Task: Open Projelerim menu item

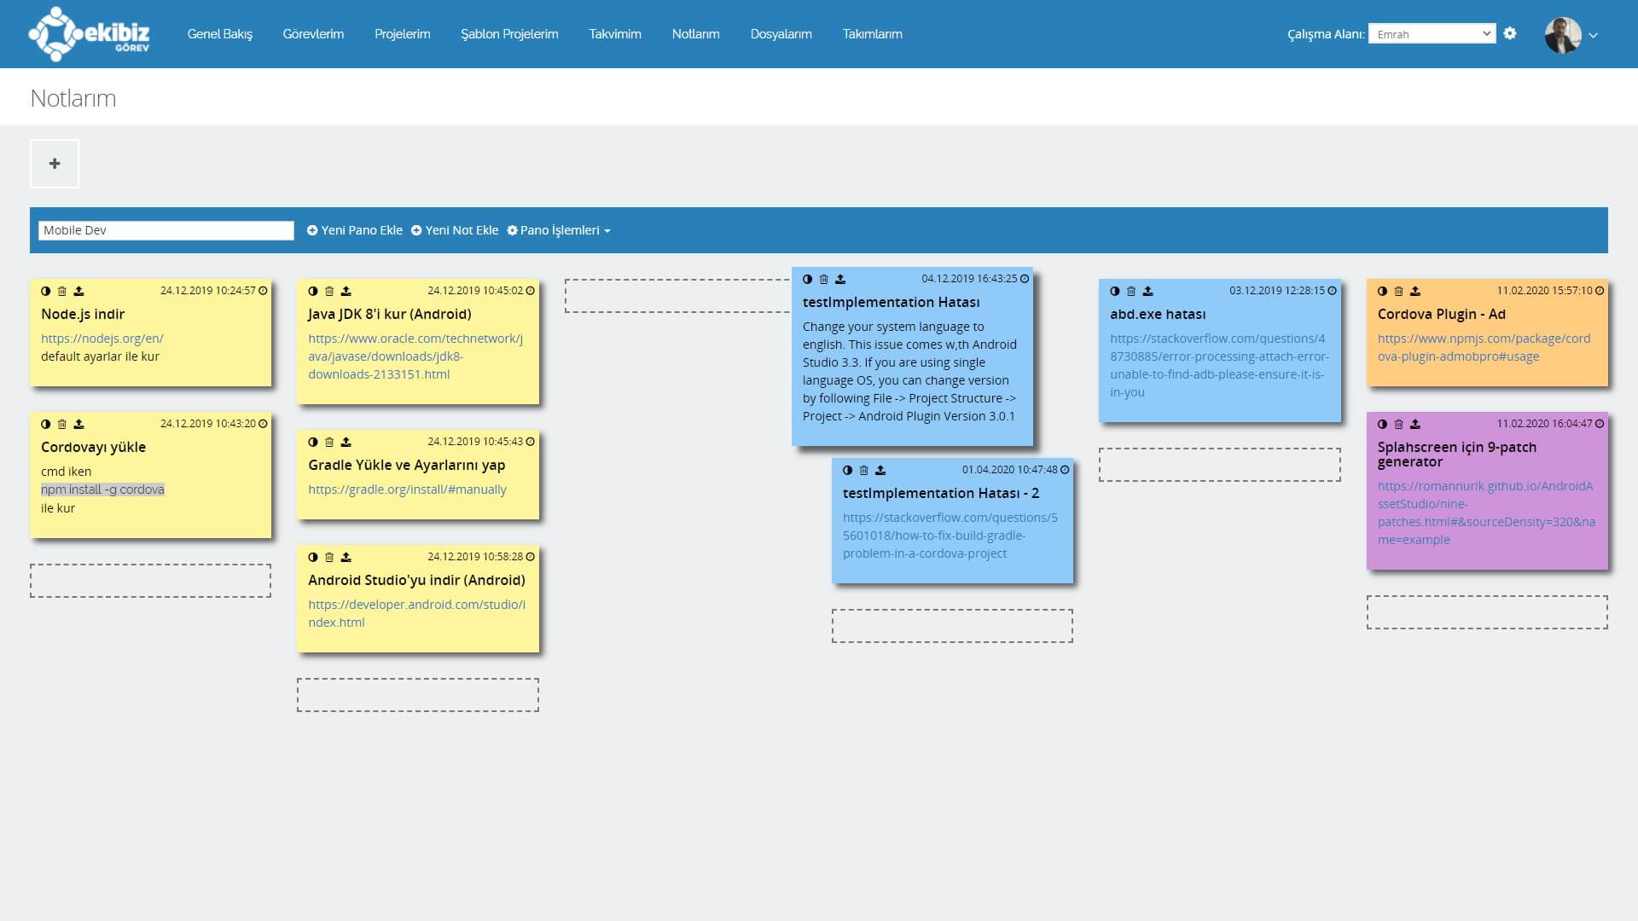Action: (x=403, y=34)
